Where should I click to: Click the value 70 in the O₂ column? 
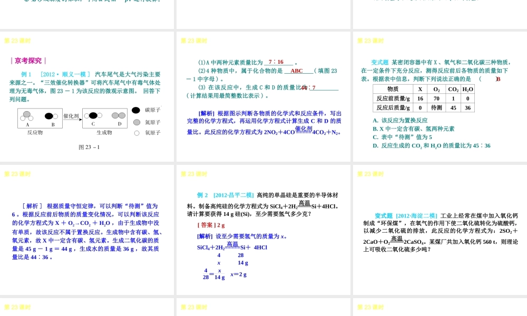(436, 98)
